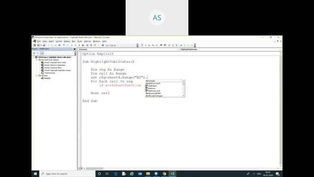Click the Help question mark icon
The height and width of the screenshot is (177, 314).
(103, 45)
